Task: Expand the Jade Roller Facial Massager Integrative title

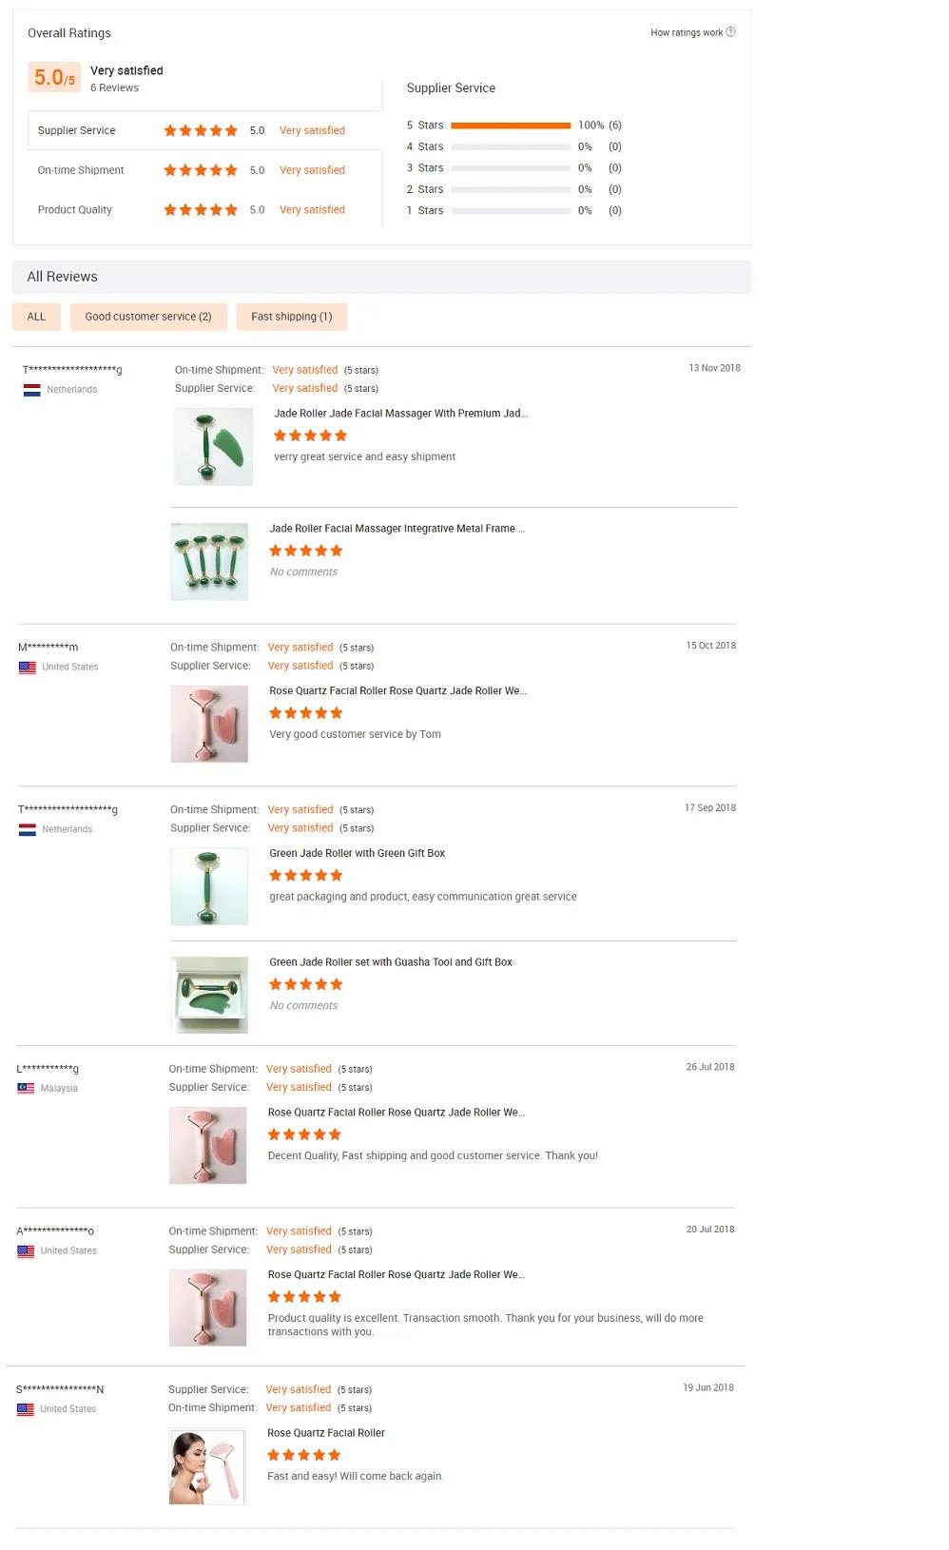Action: (x=397, y=528)
